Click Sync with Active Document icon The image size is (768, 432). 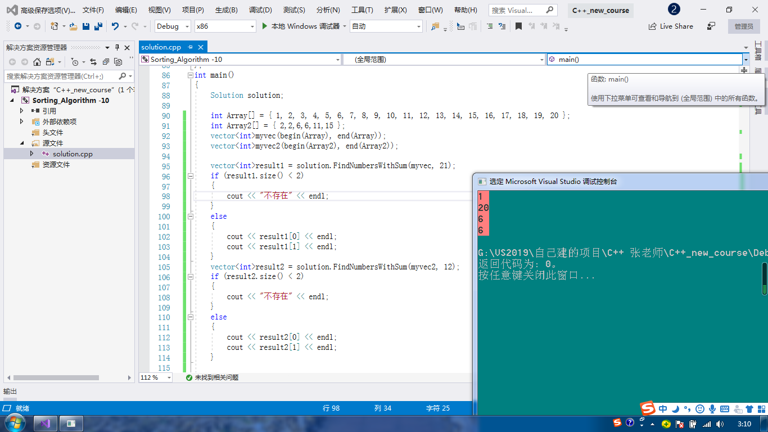tap(93, 62)
